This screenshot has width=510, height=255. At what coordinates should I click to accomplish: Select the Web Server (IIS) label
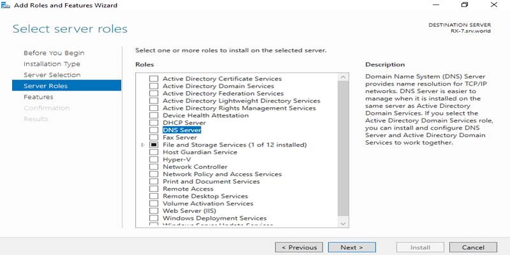(189, 211)
